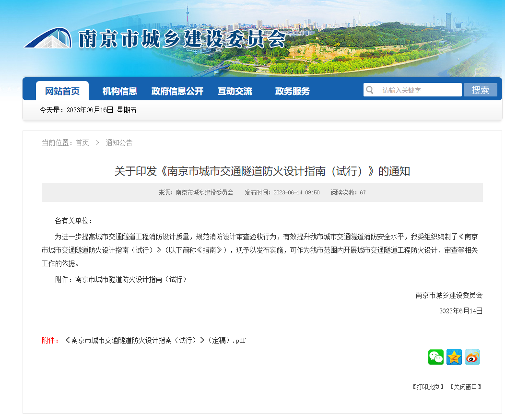The width and height of the screenshot is (505, 416).
Task: Share the page via WeChat icon
Action: [436, 357]
